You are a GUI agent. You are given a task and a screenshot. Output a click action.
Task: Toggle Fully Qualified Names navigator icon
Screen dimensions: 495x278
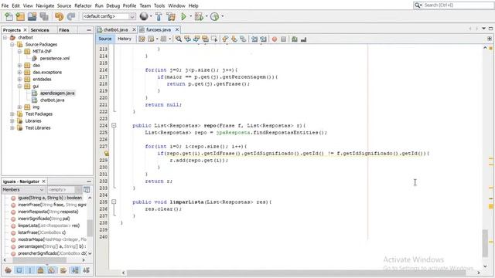[x=63, y=270]
